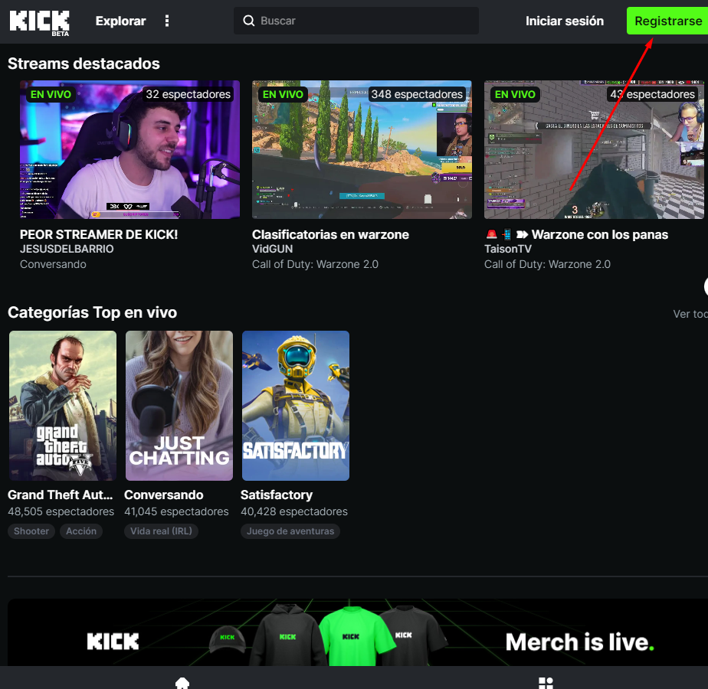The width and height of the screenshot is (708, 689).
Task: Click the white carousel next arrow on right edge
Action: pyautogui.click(x=705, y=286)
